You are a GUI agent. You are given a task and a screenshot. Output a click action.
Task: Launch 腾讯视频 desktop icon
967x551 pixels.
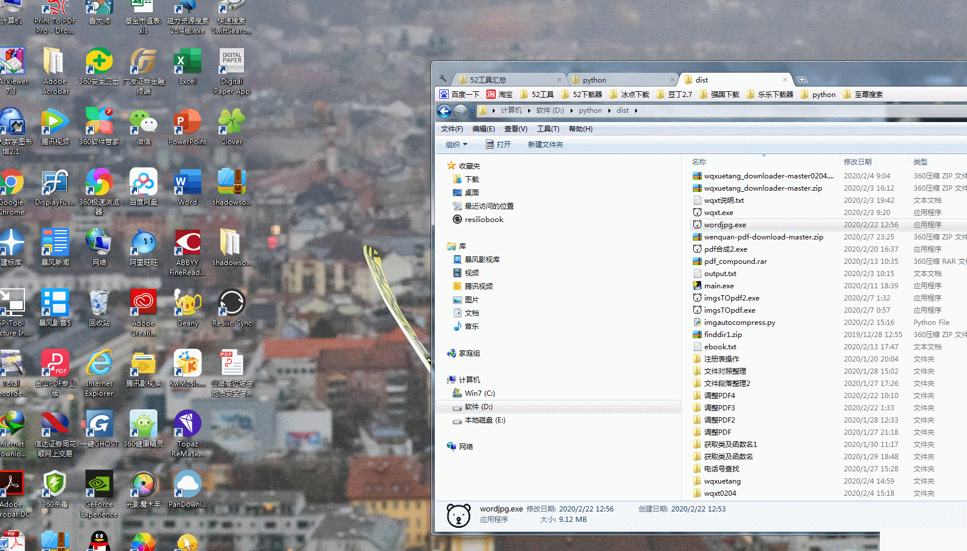[x=55, y=127]
